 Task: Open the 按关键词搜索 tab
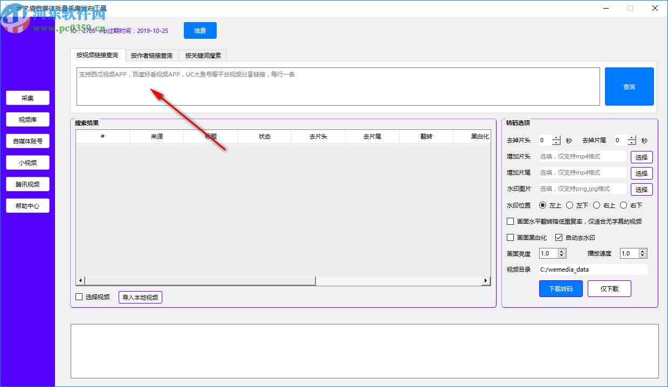pyautogui.click(x=203, y=56)
